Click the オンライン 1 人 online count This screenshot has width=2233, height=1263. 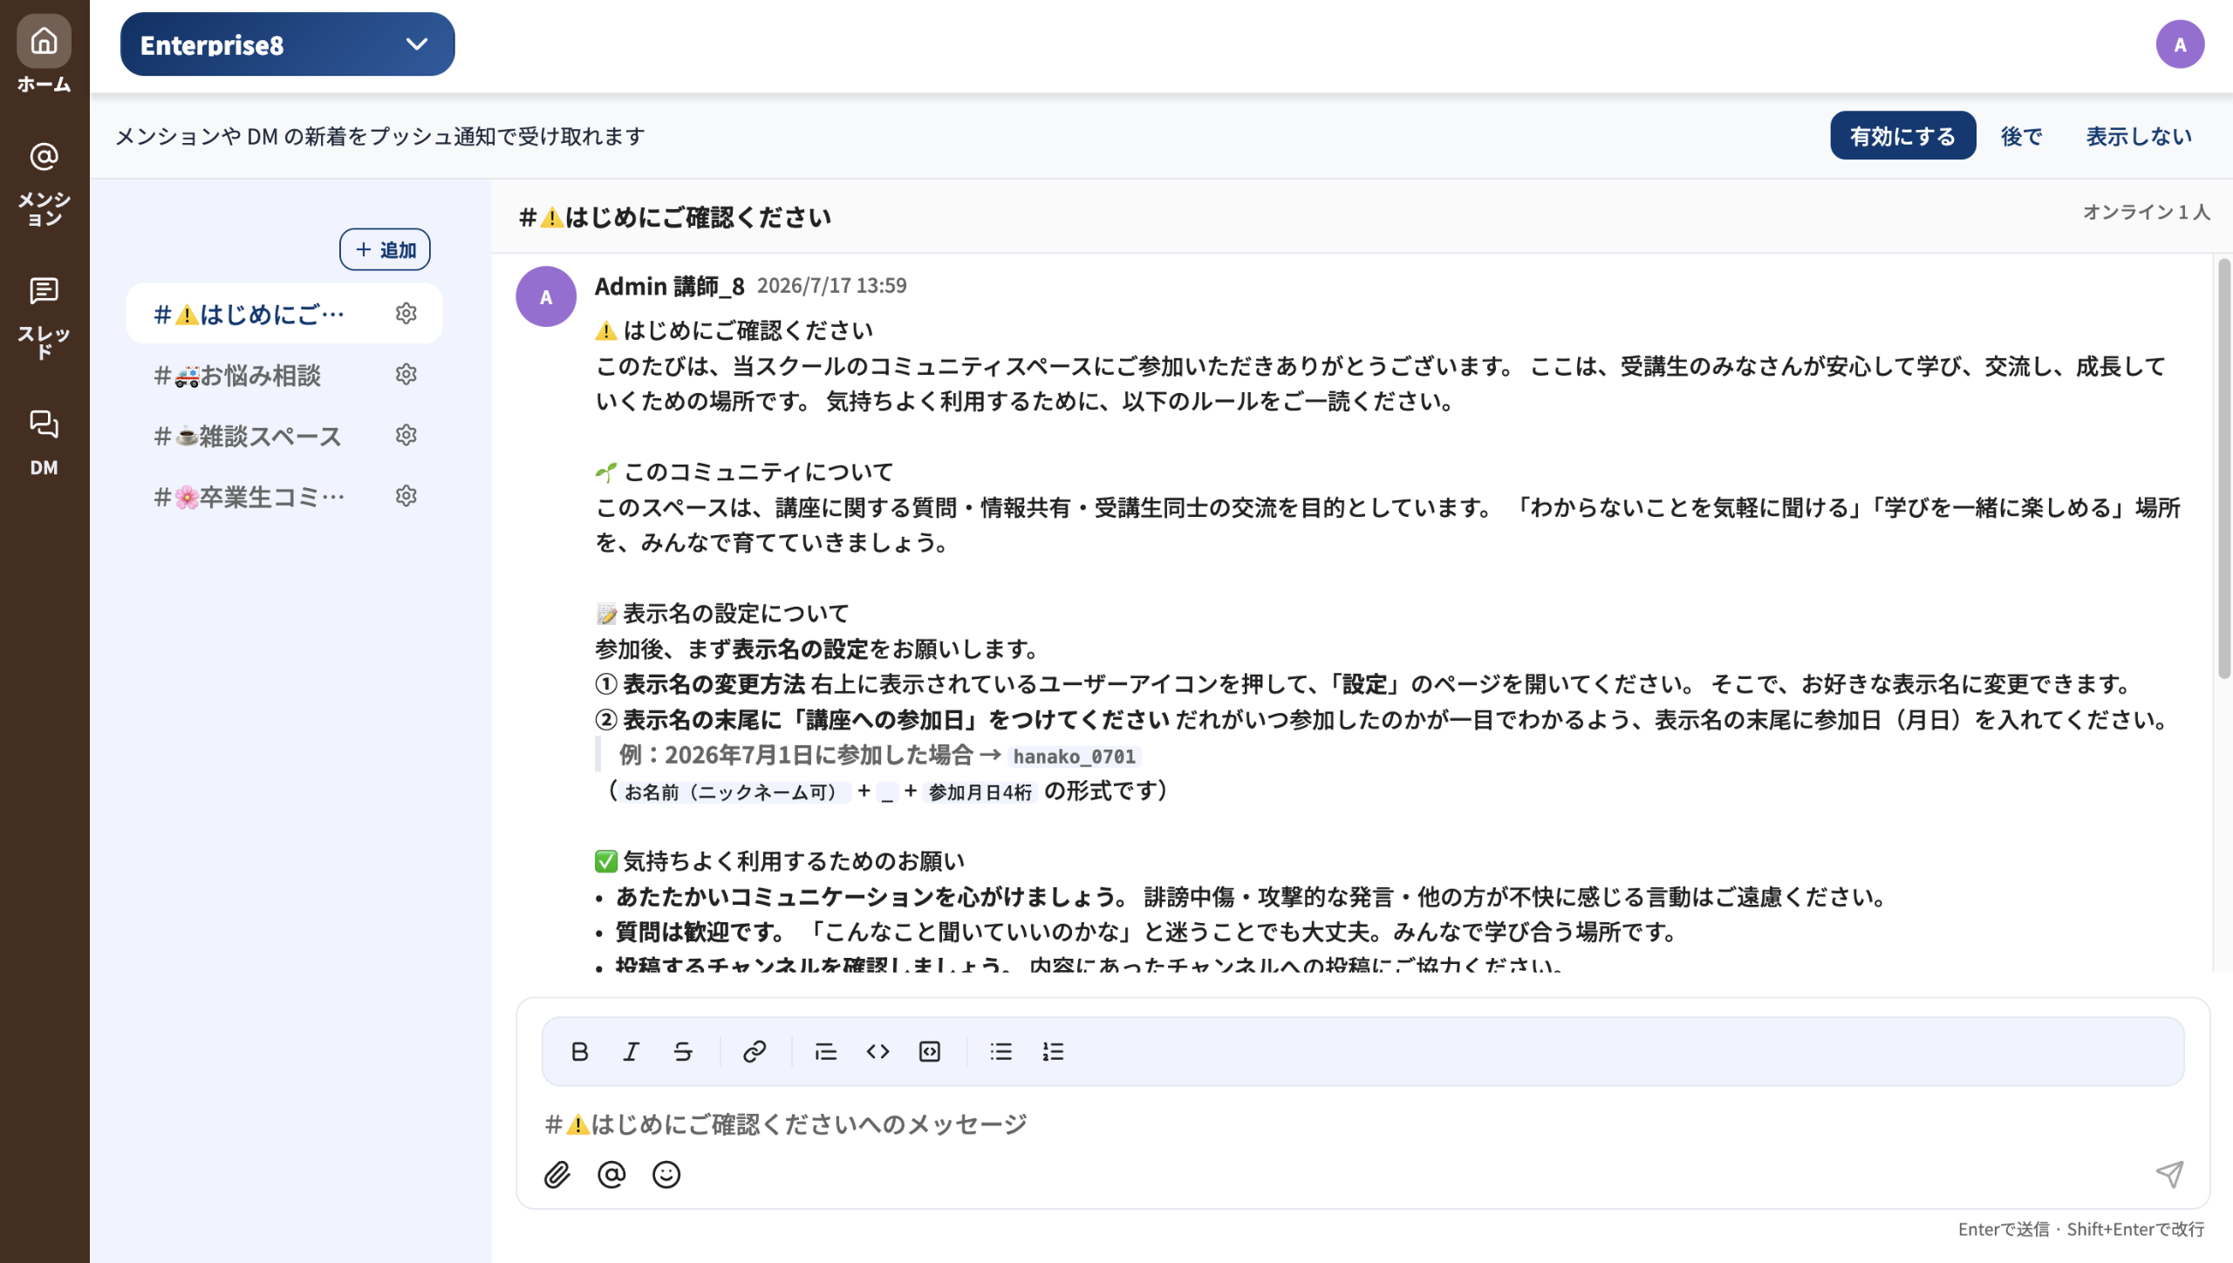pos(2146,213)
